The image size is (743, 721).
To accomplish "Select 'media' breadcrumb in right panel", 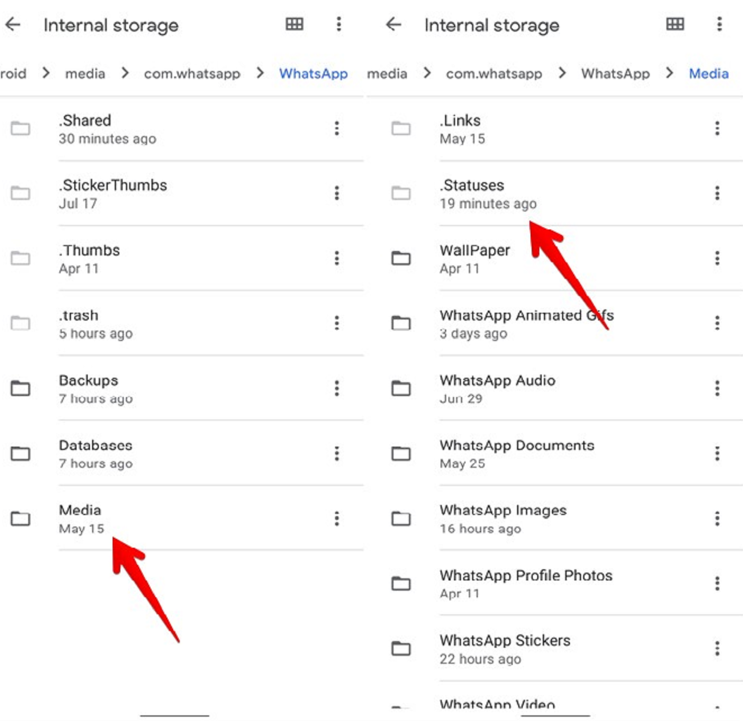I will (387, 74).
